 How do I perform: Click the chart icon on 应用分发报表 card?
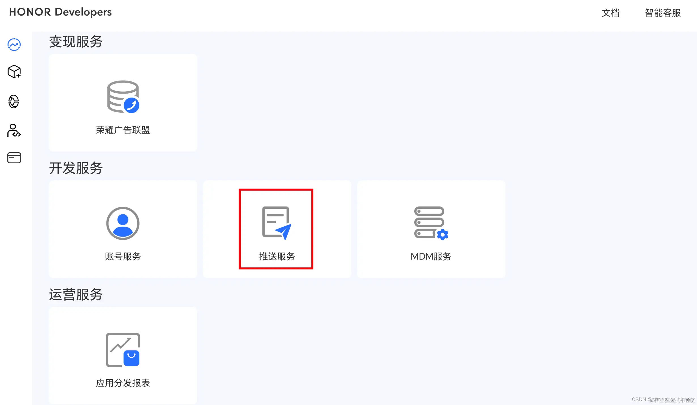pos(122,350)
